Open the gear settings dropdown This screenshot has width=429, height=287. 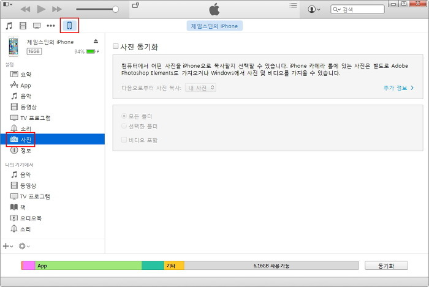coord(24,246)
